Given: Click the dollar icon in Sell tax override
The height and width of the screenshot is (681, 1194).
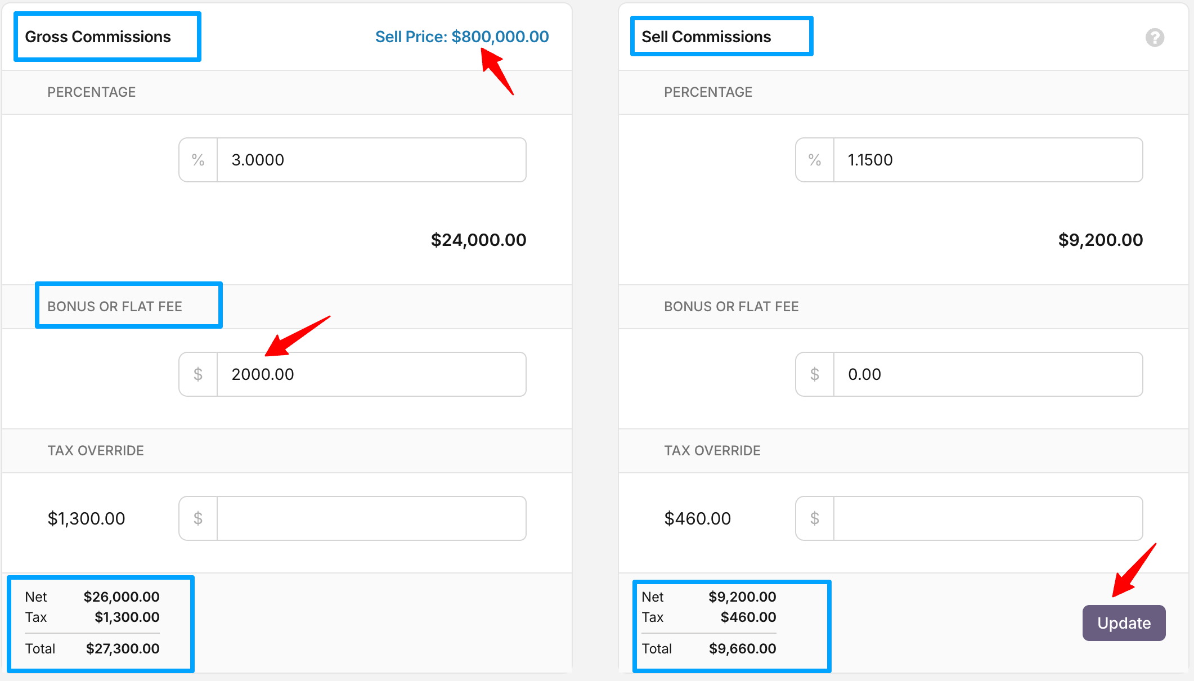Looking at the screenshot, I should point(815,518).
